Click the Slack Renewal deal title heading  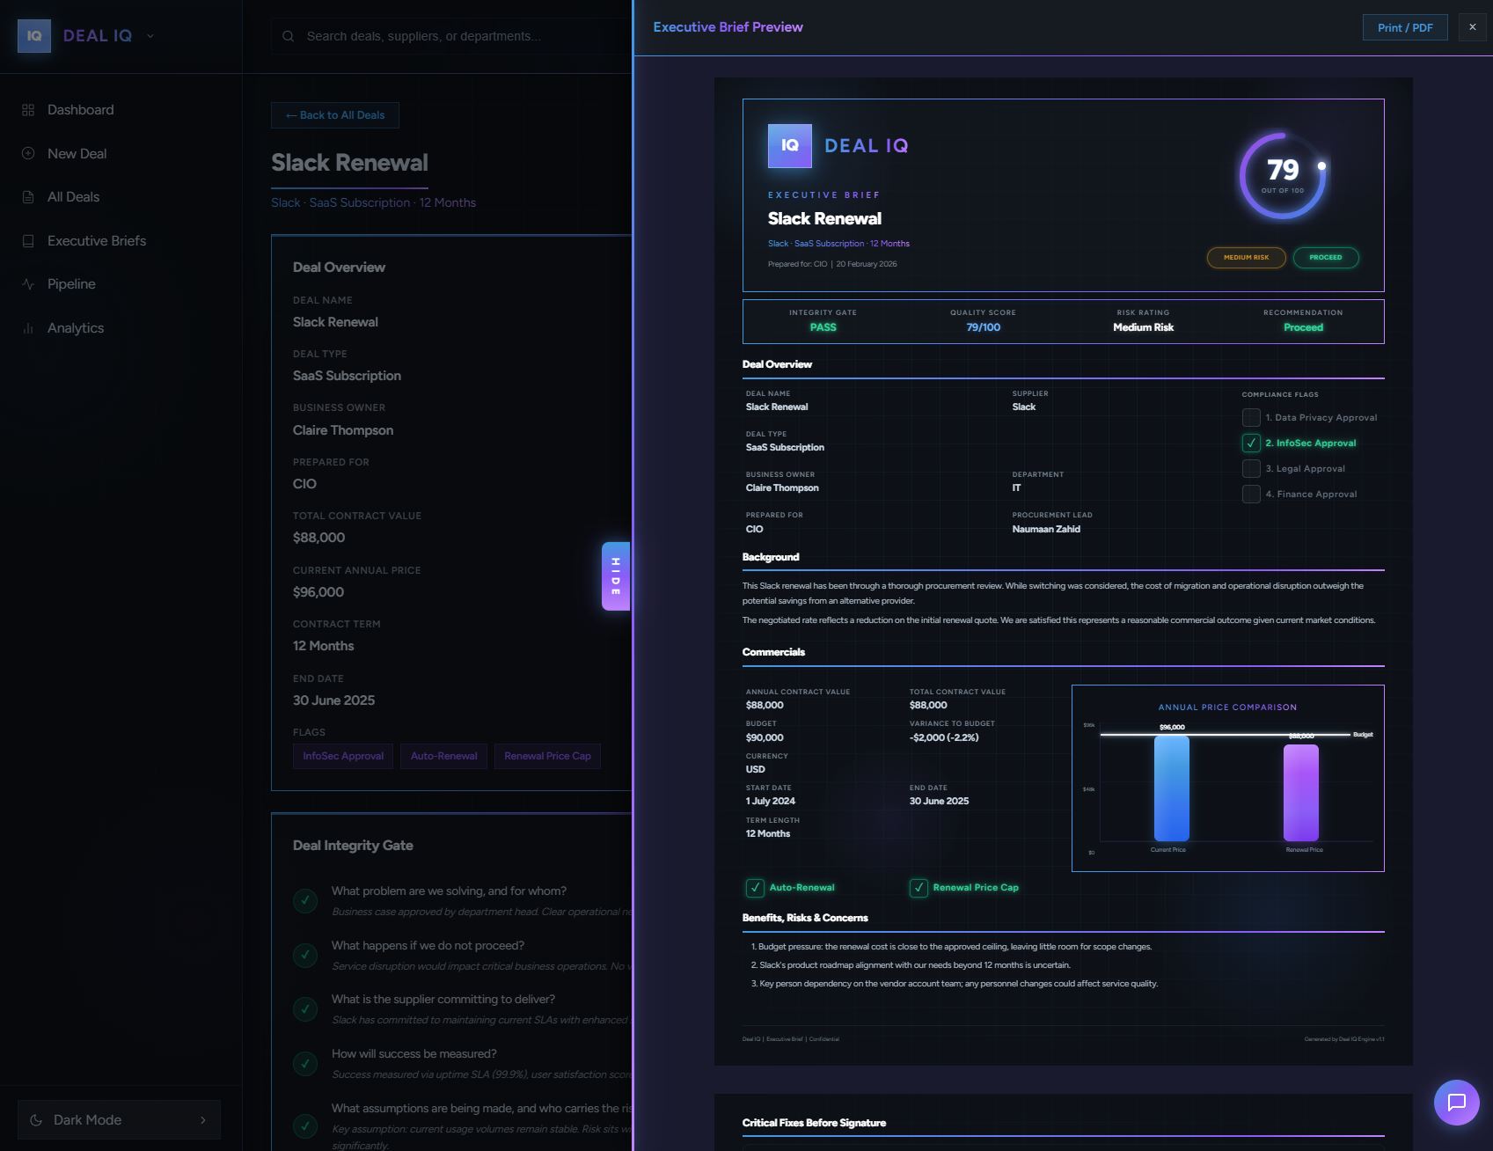(349, 163)
